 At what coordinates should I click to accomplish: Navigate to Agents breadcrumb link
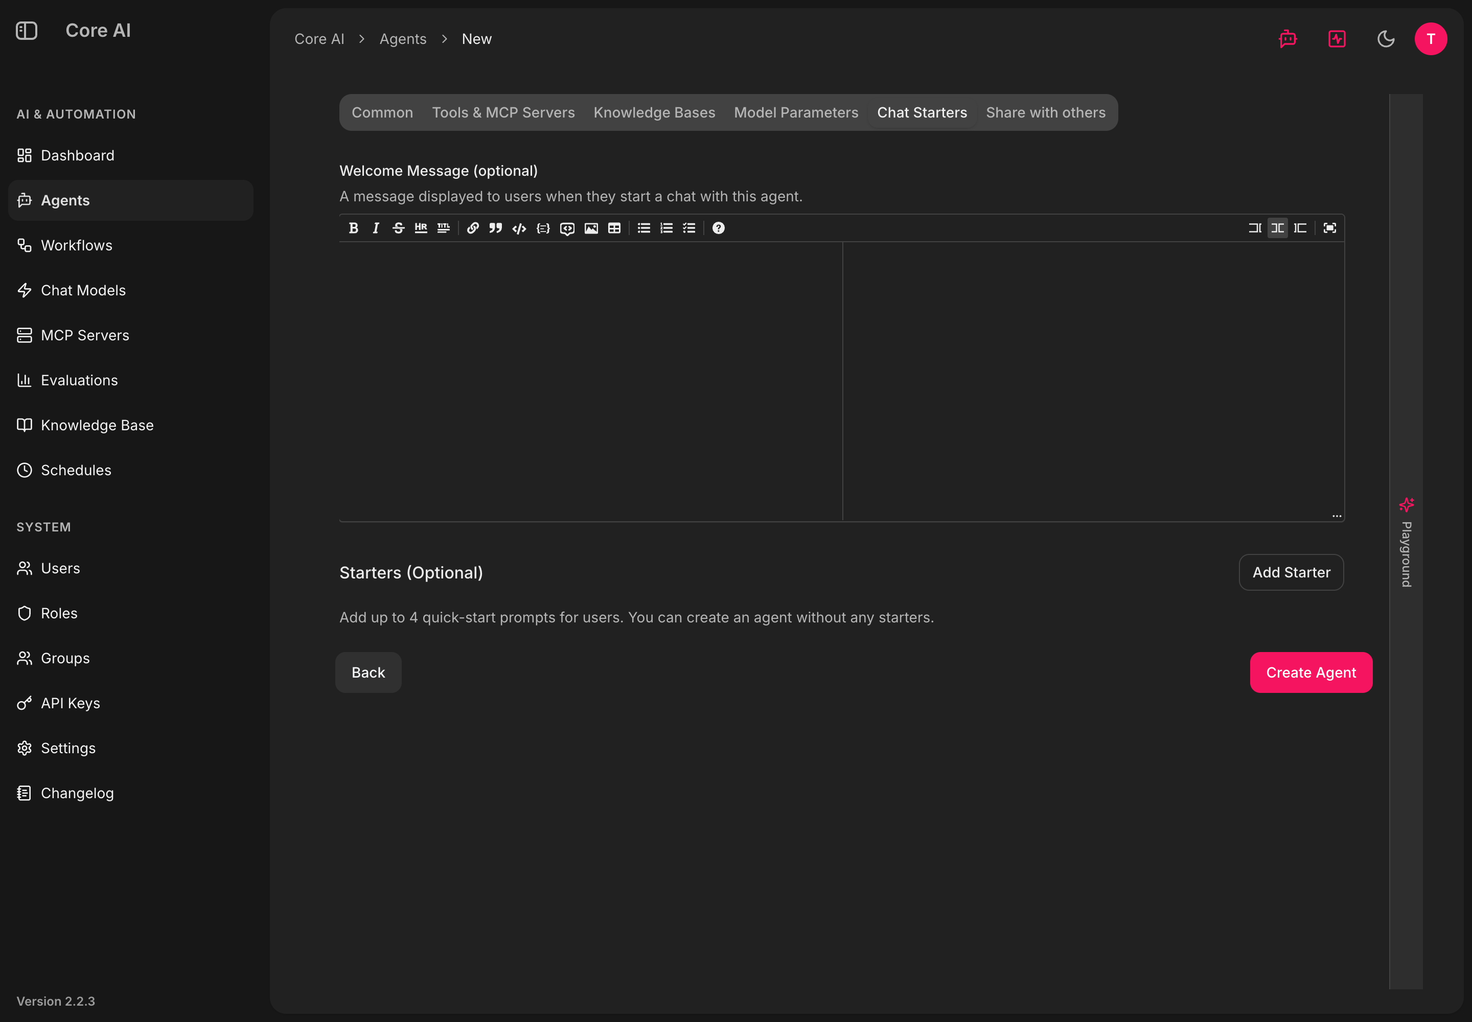(403, 39)
